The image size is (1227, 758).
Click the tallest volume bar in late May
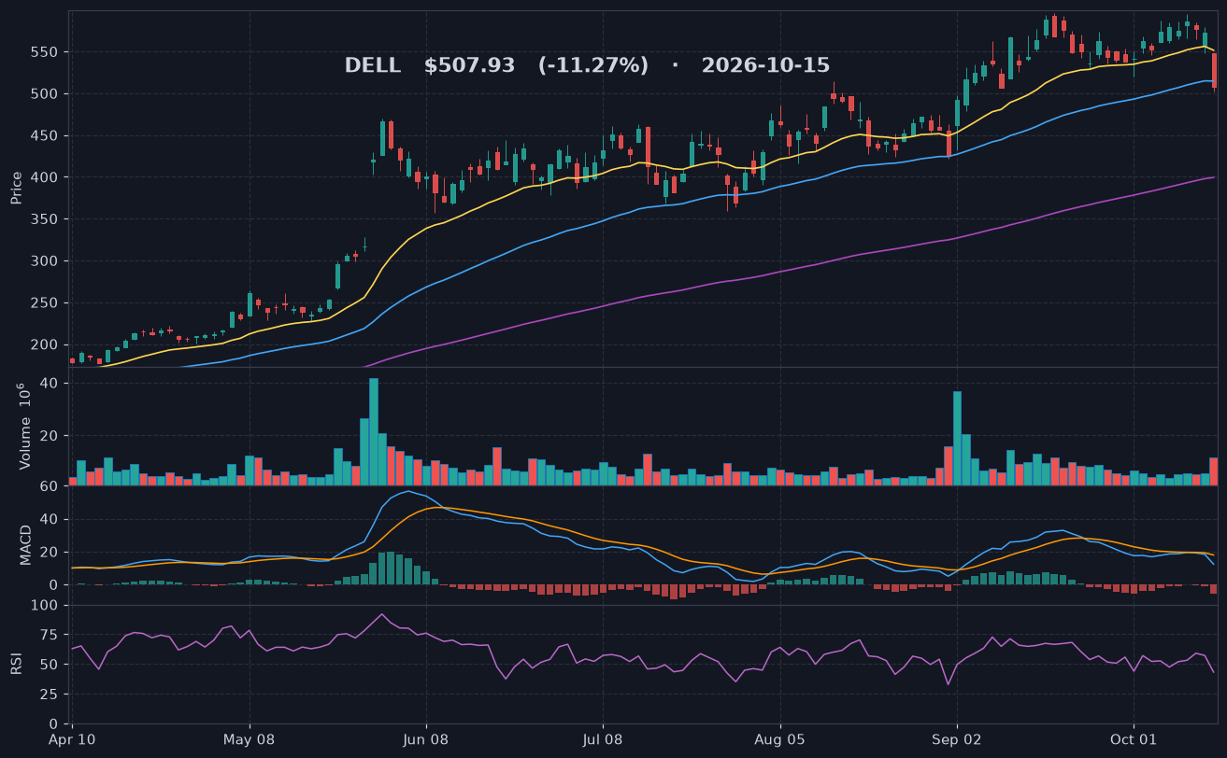[374, 431]
